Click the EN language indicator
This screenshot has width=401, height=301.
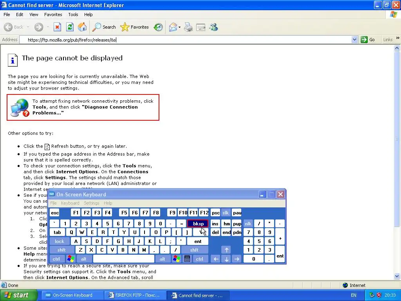[354, 295]
